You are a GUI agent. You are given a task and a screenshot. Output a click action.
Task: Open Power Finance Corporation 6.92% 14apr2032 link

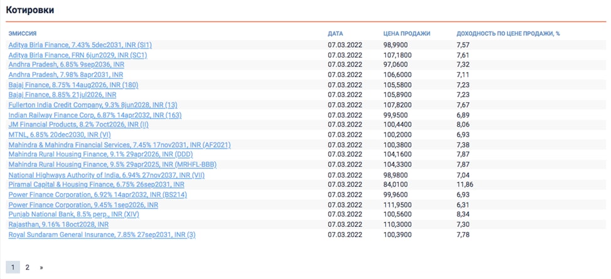point(97,195)
